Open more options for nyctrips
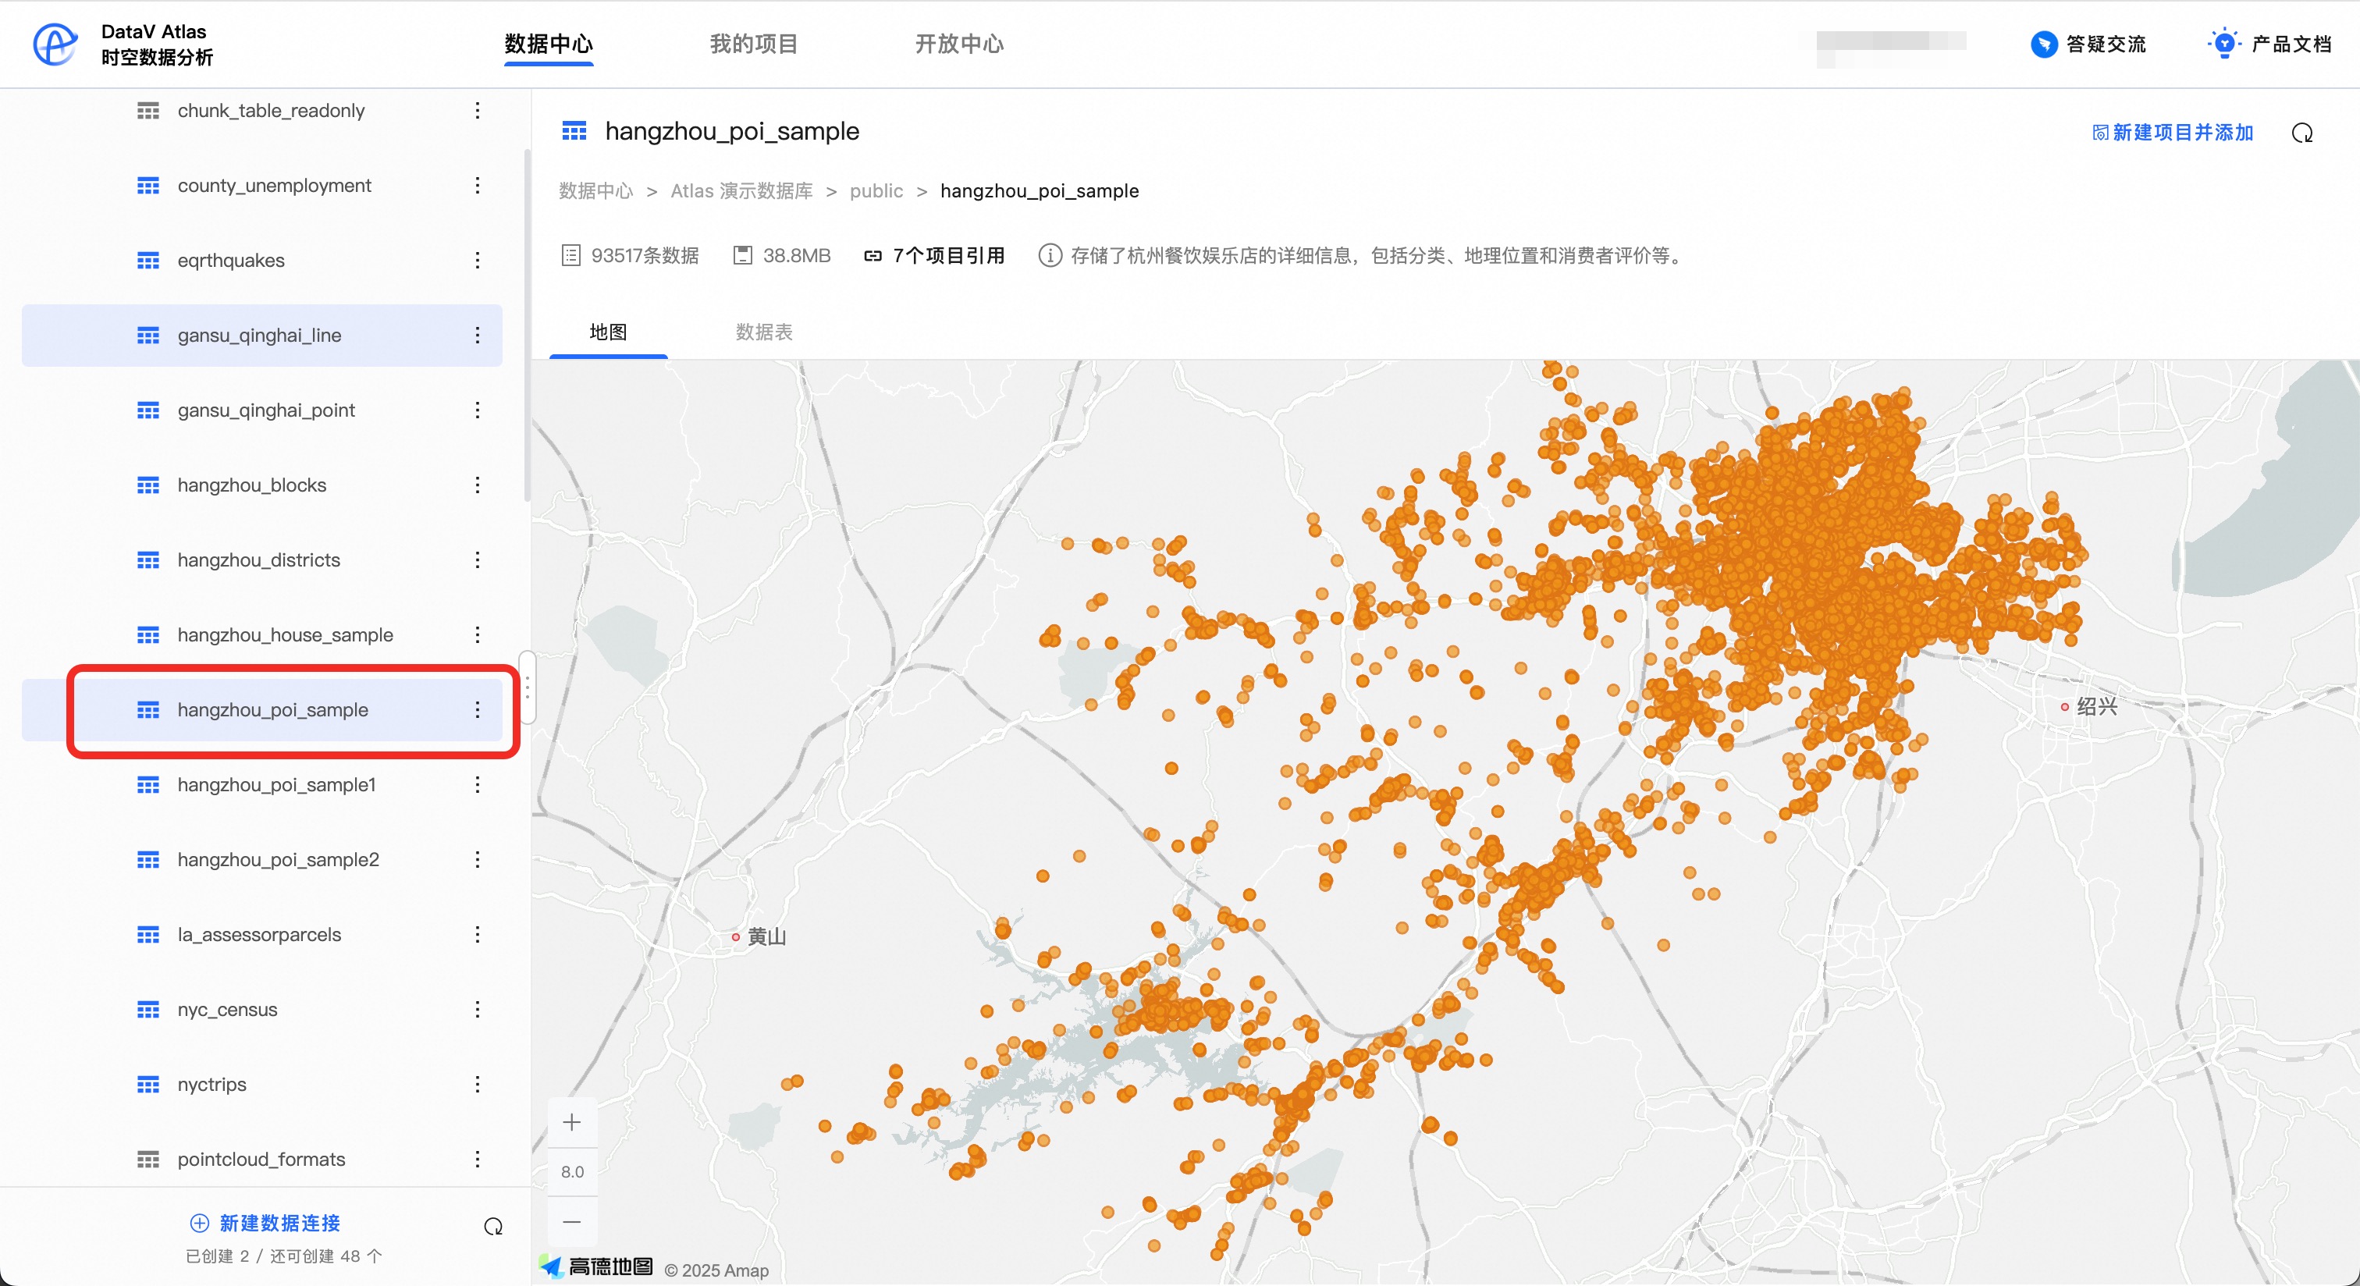Viewport: 2360px width, 1286px height. [478, 1085]
